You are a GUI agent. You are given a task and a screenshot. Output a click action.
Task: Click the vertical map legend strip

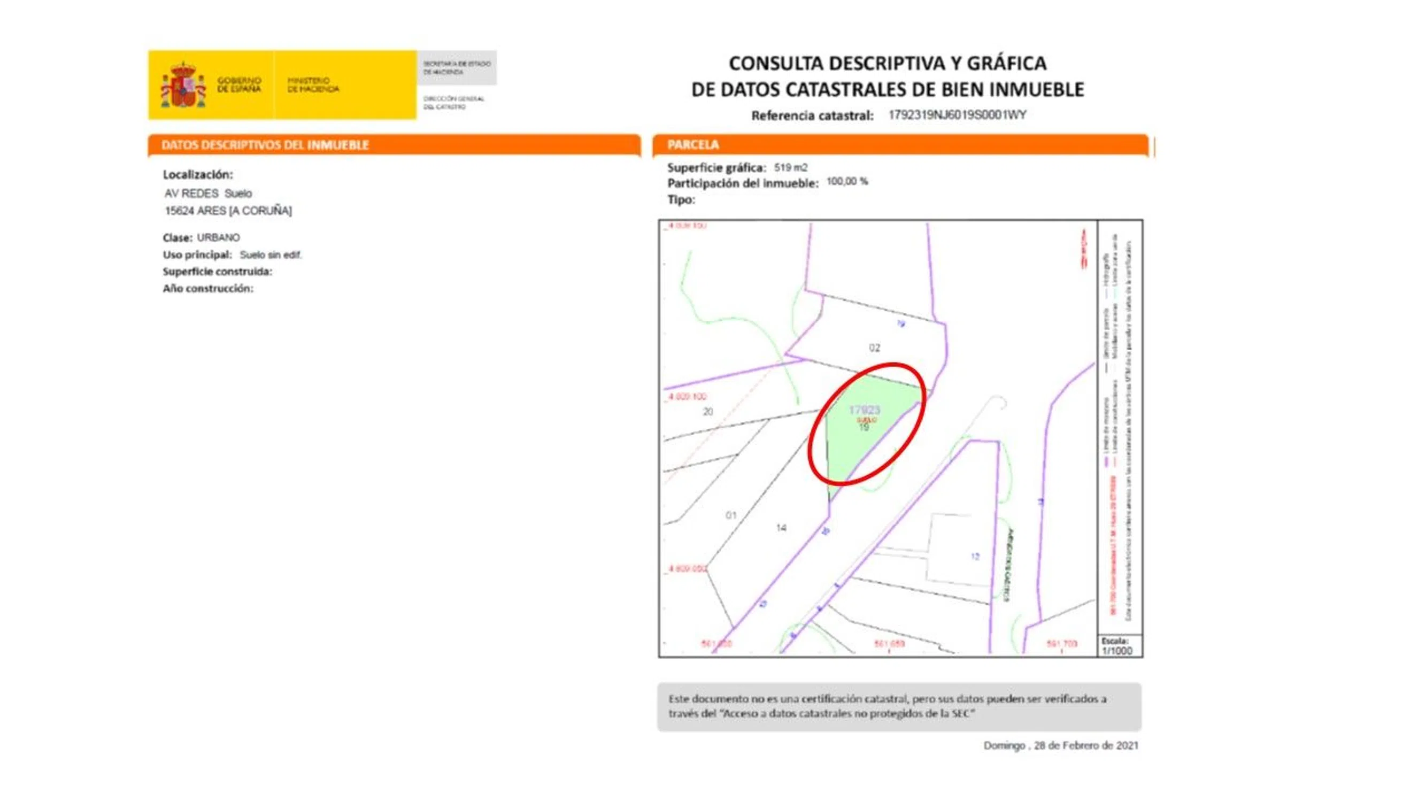pyautogui.click(x=1119, y=426)
